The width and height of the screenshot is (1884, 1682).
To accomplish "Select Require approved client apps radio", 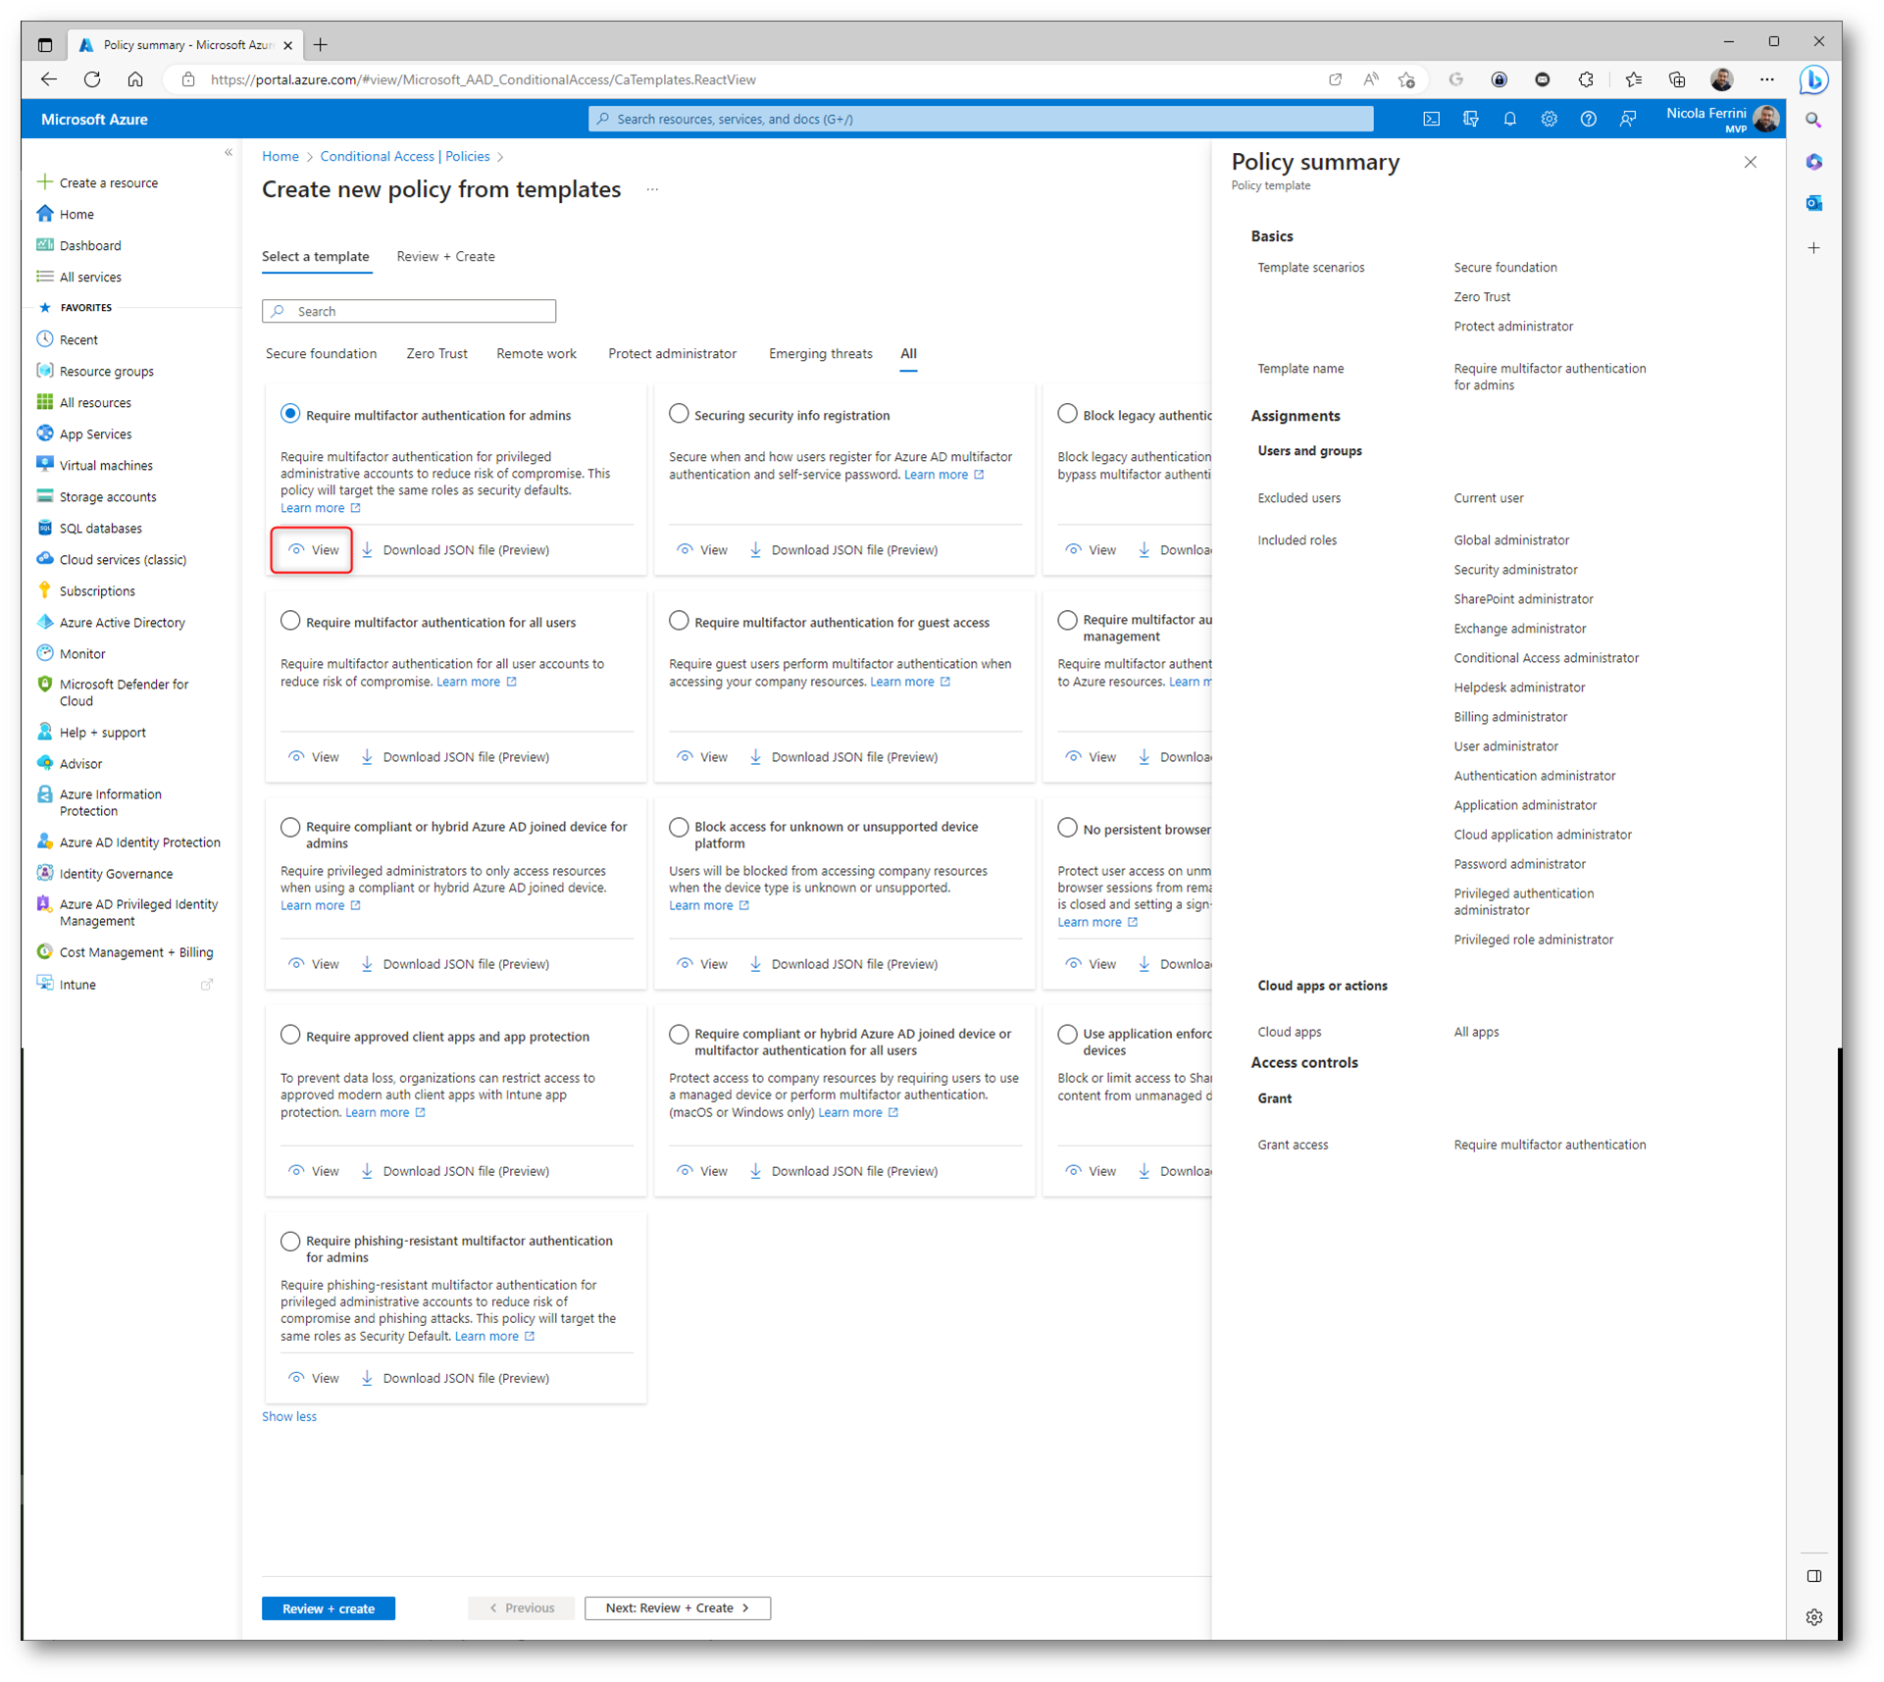I will click(290, 1035).
